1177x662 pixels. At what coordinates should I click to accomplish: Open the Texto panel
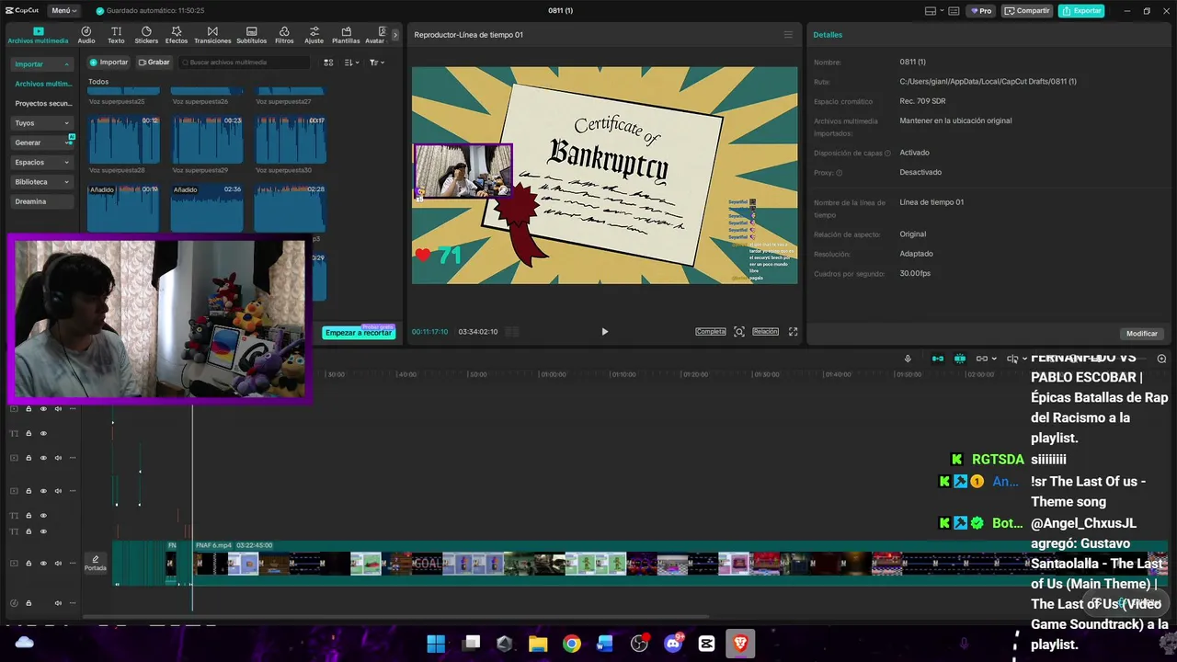pos(116,35)
